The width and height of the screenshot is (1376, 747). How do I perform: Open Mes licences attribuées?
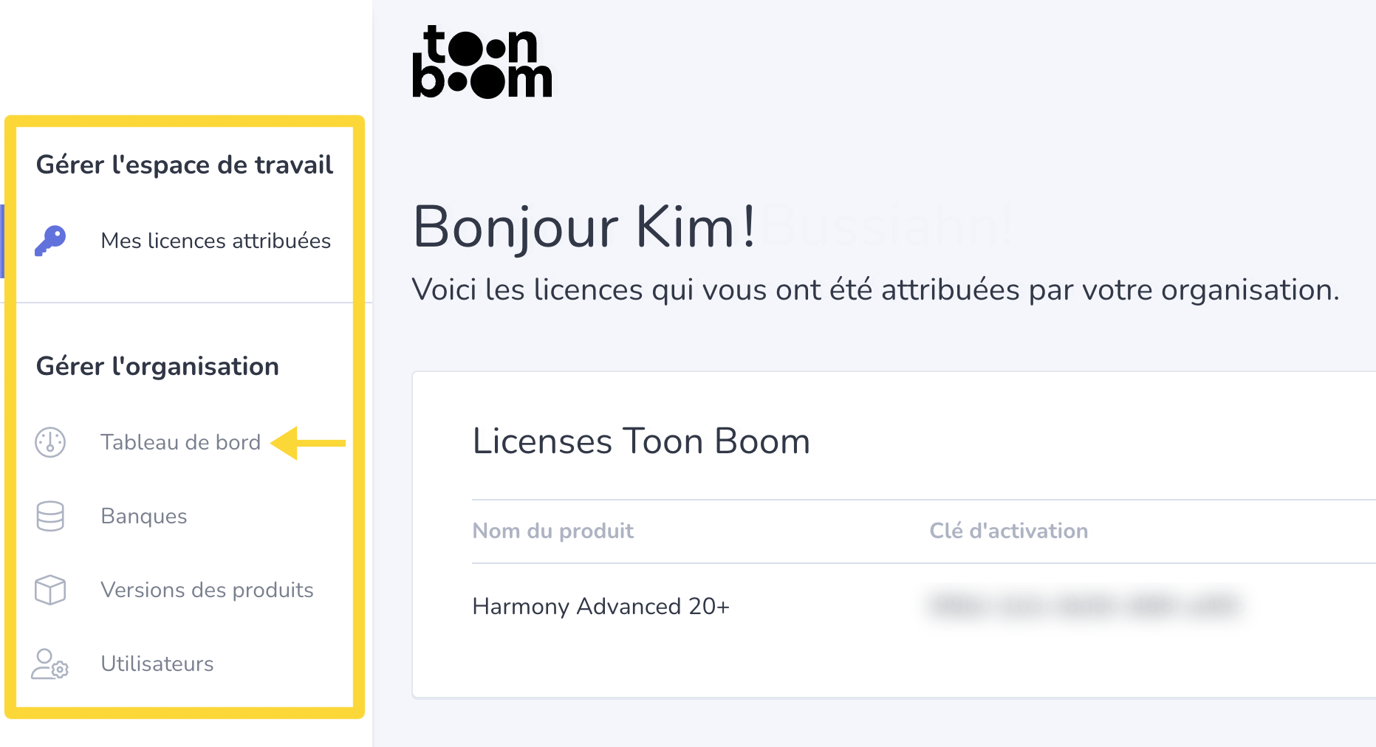(x=216, y=241)
